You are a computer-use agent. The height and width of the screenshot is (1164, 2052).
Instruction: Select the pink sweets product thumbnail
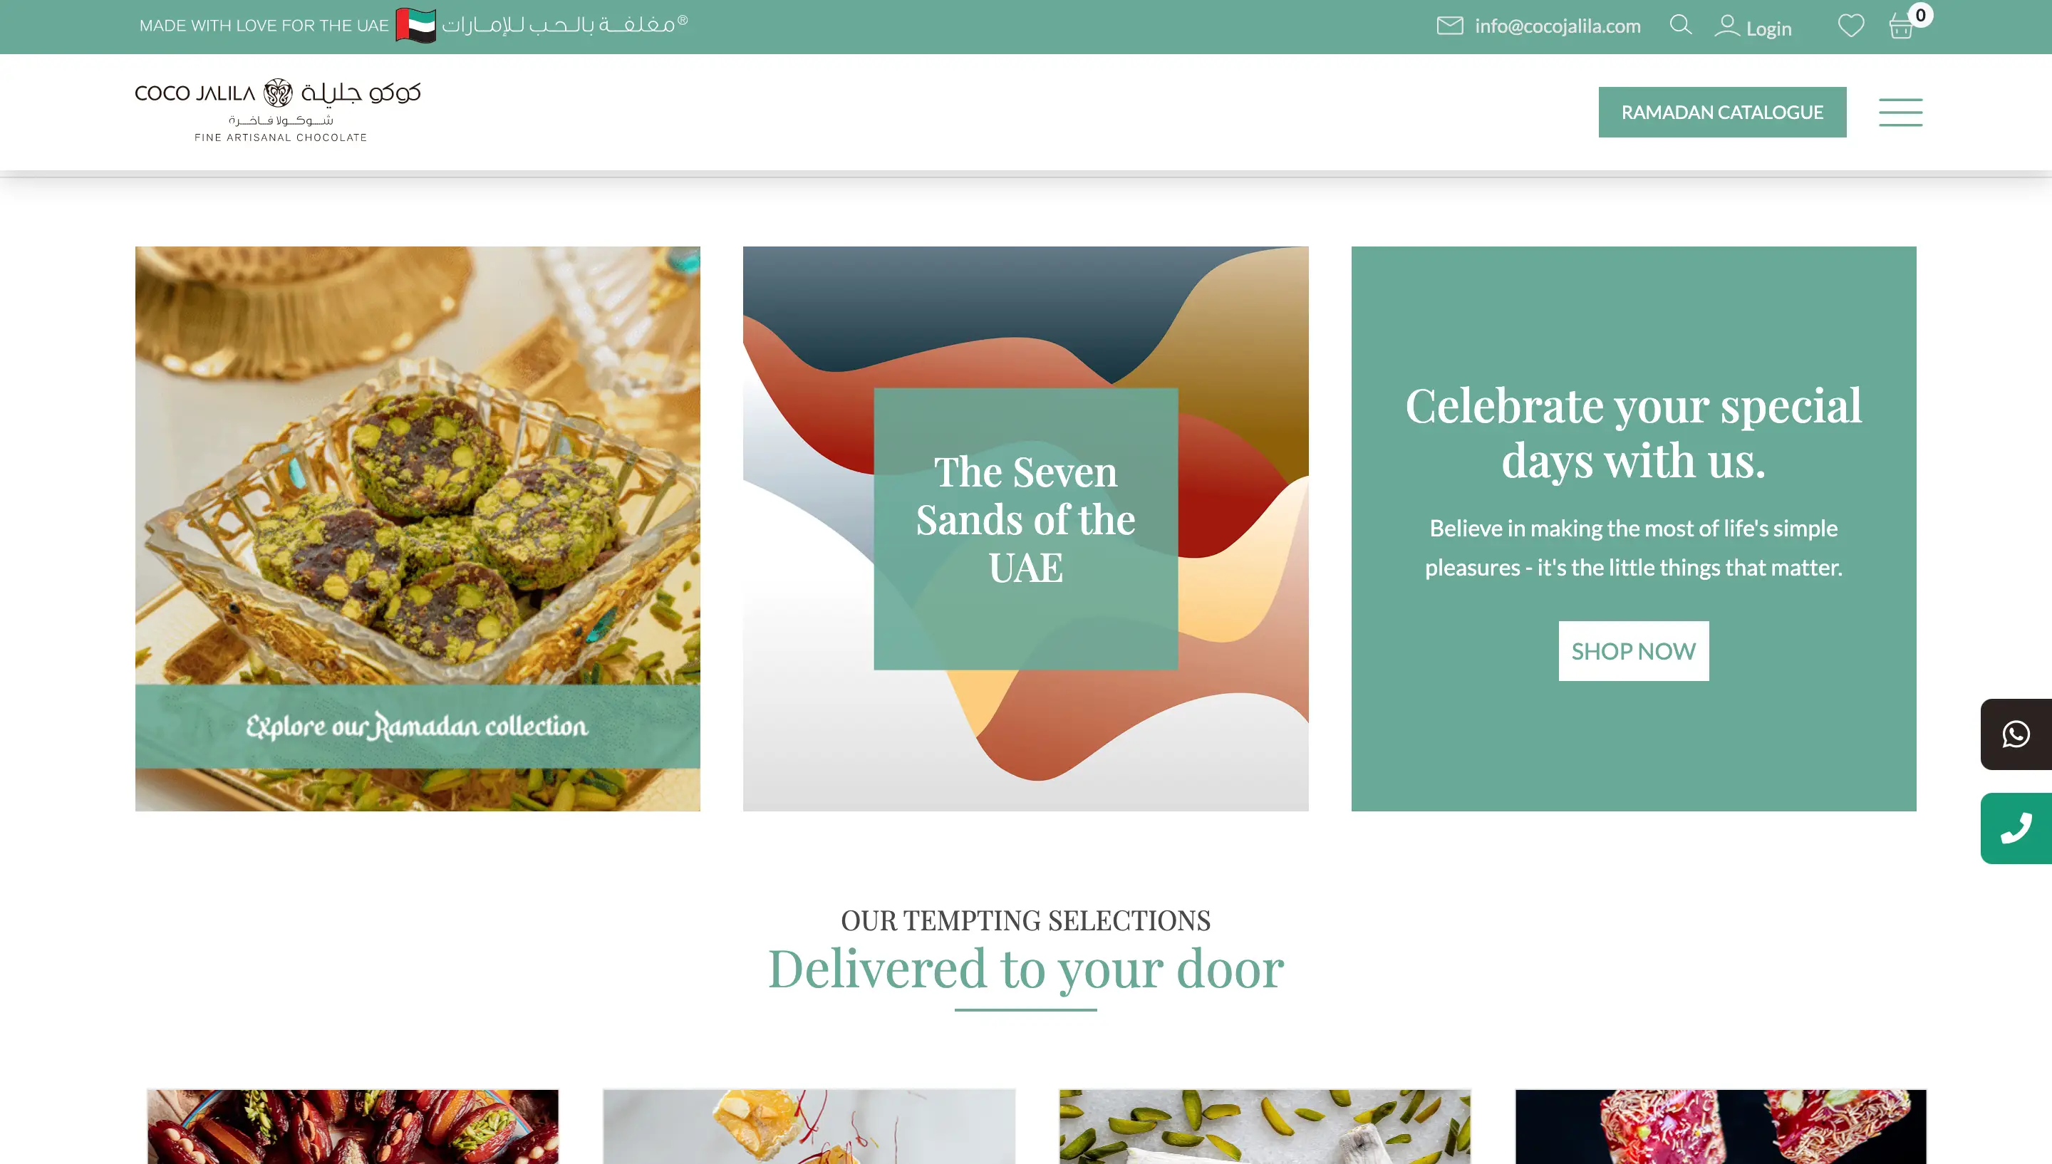1720,1126
